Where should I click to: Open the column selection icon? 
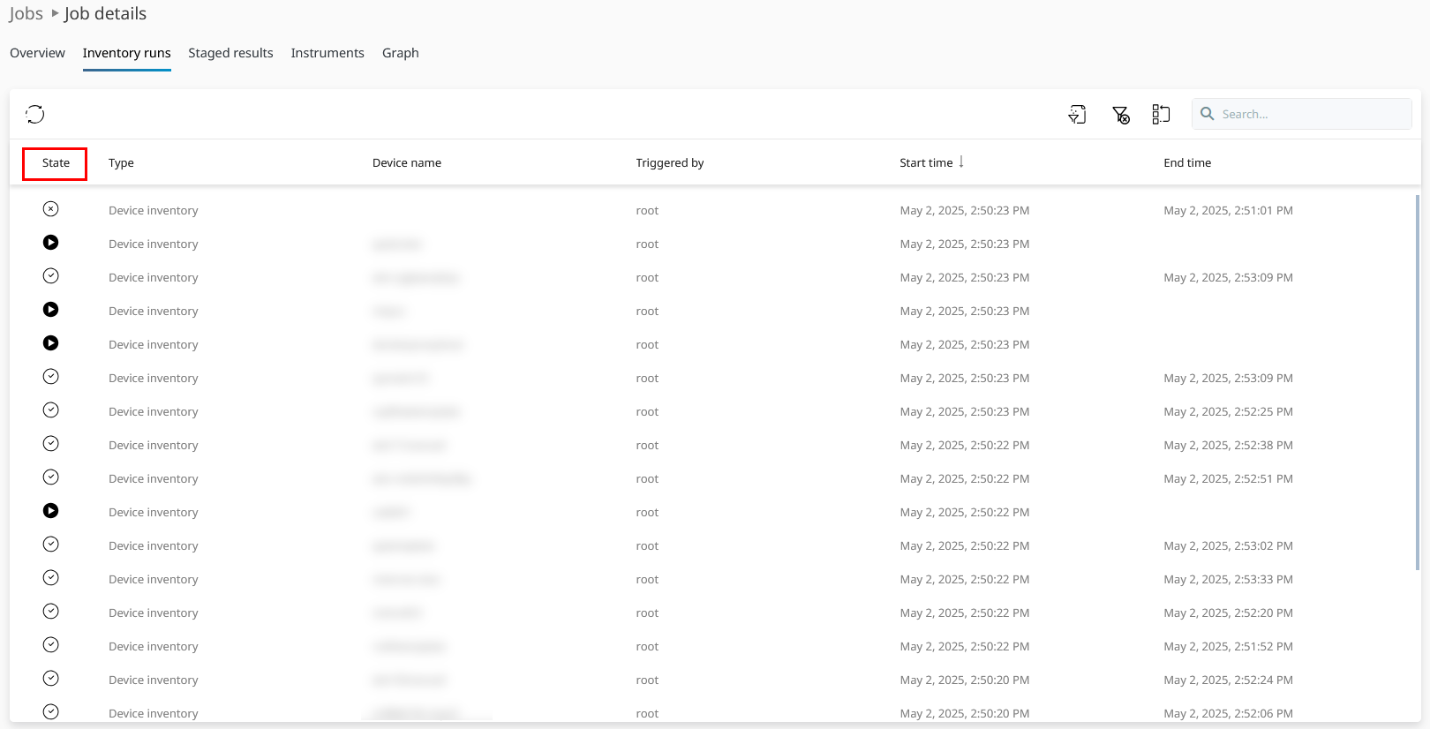[x=1161, y=114]
